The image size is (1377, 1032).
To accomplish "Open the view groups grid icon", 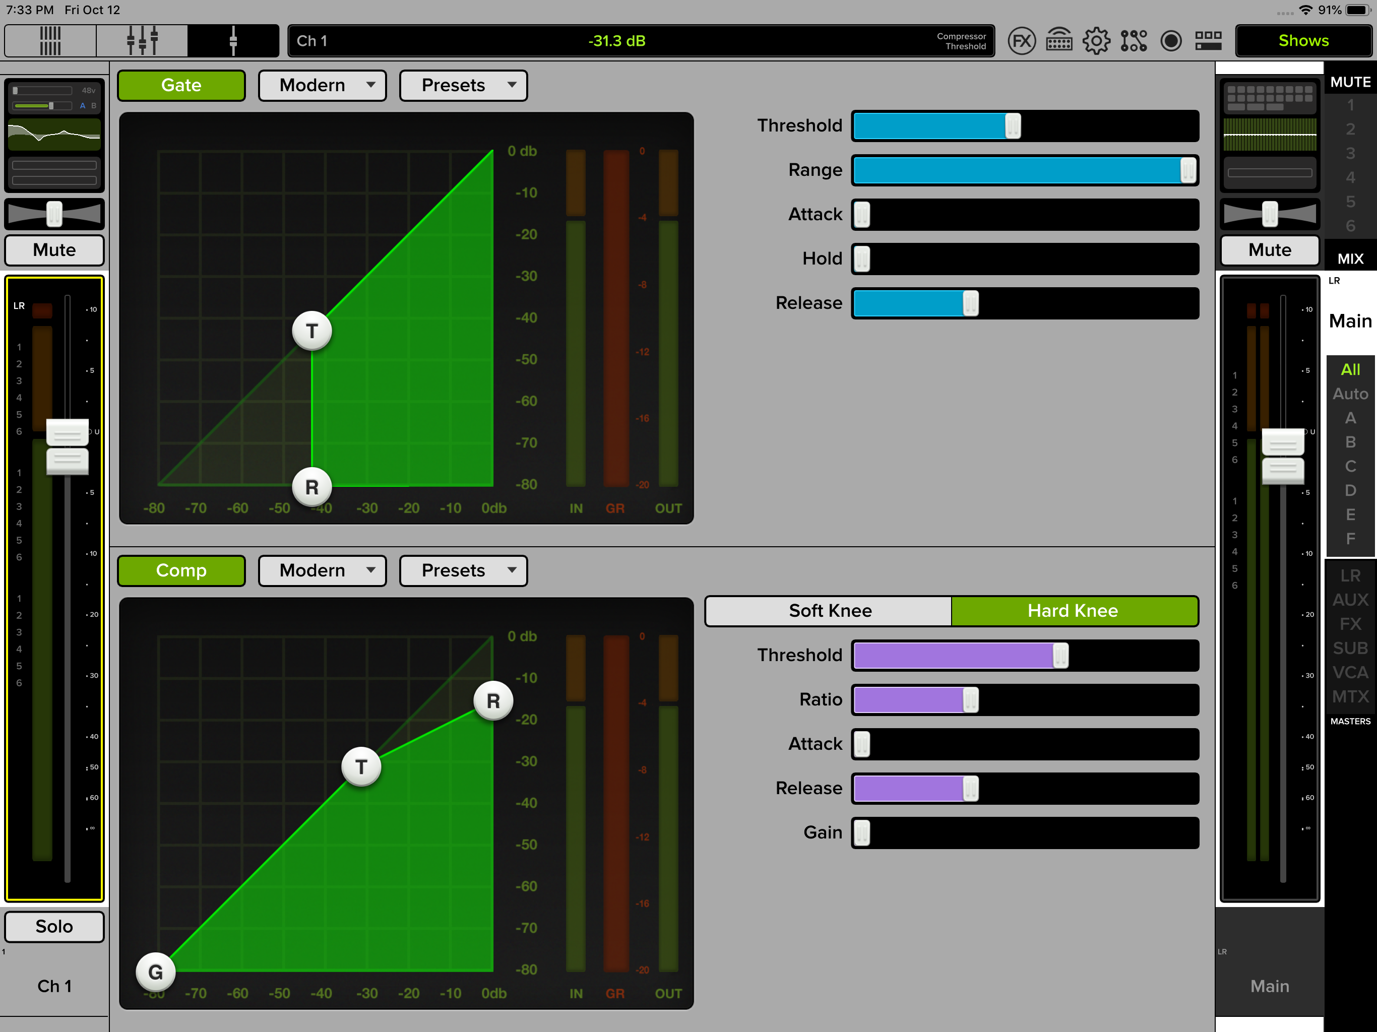I will pos(1208,41).
